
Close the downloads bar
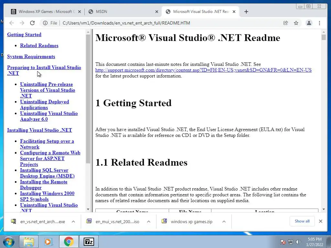pos(320,221)
